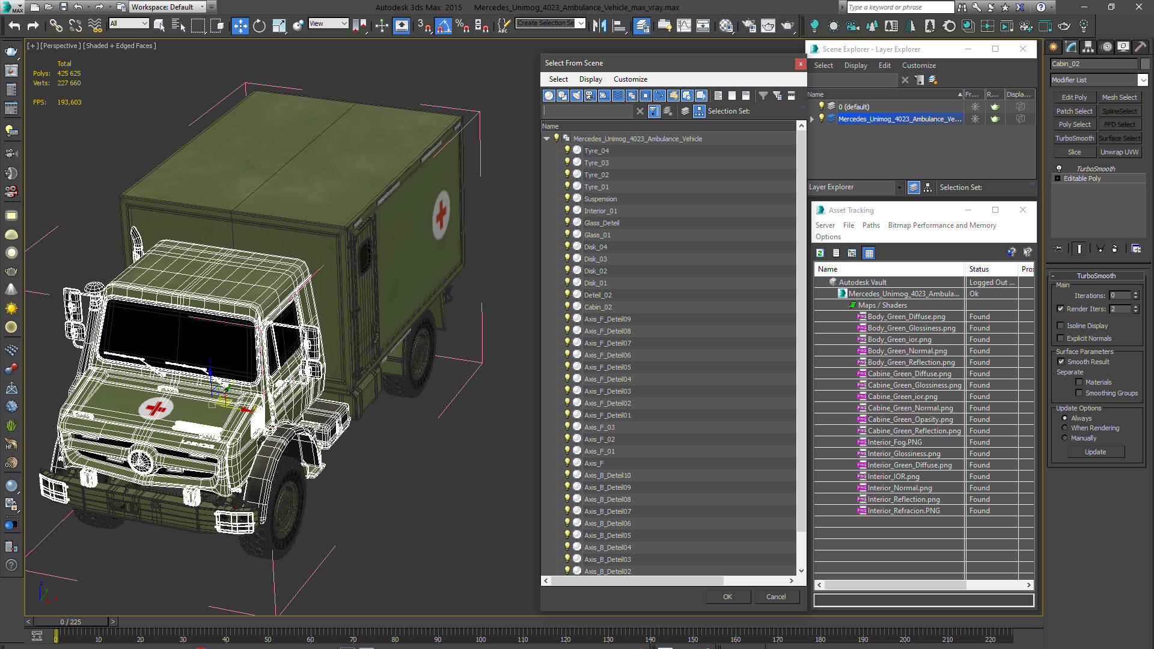Viewport: 1154px width, 649px height.
Task: Open the Select by Name tool
Action: click(179, 26)
